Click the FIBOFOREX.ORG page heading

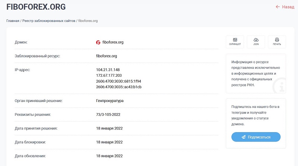click(36, 7)
